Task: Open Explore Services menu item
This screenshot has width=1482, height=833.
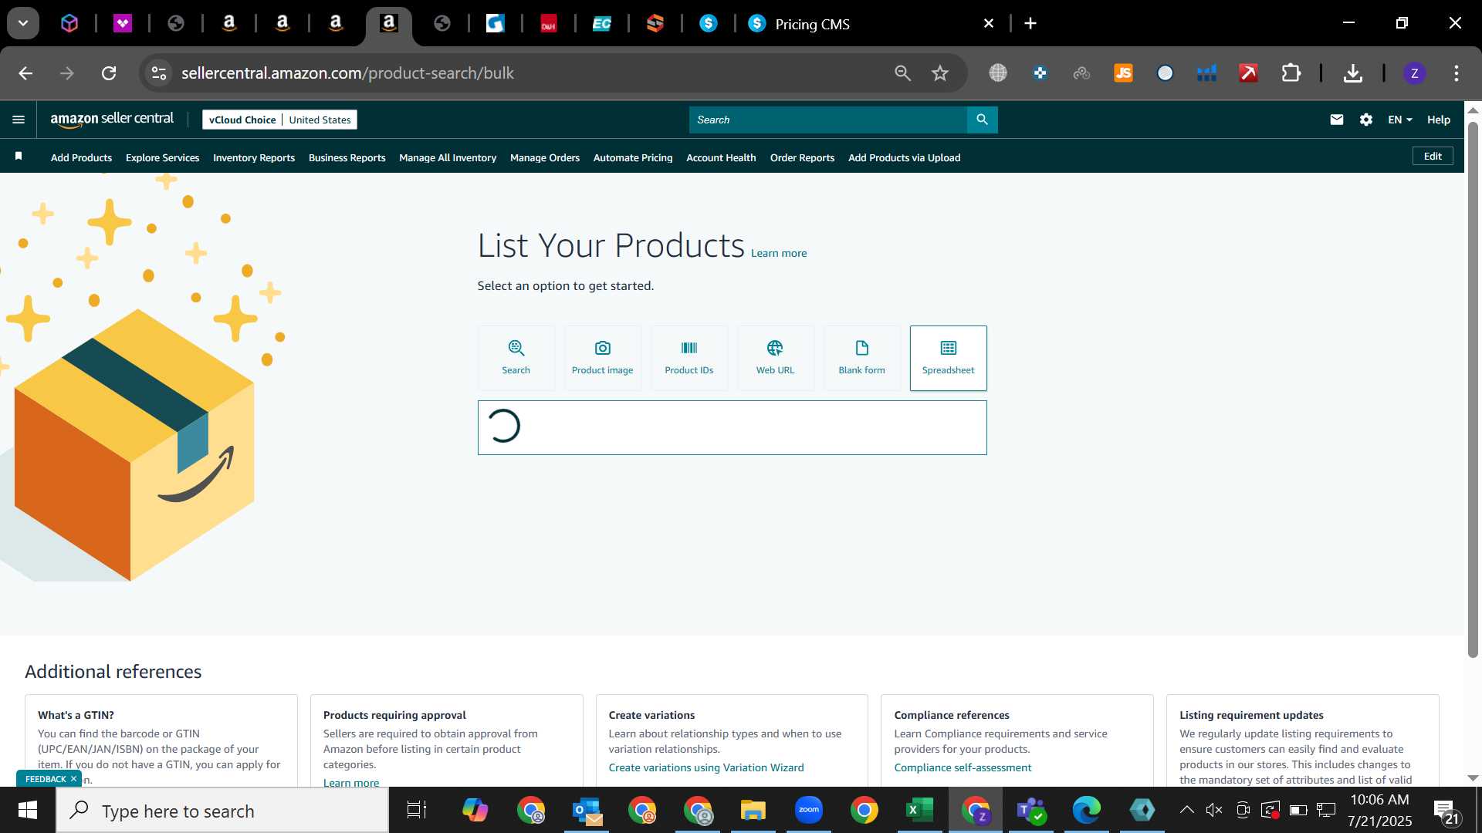Action: pos(162,157)
